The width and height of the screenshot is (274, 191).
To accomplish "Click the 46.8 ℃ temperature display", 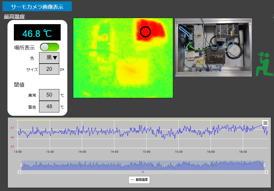I will [x=37, y=32].
